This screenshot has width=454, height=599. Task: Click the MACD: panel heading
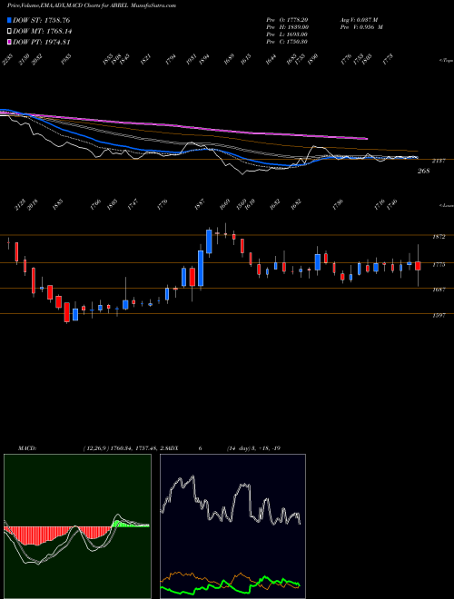click(27, 448)
